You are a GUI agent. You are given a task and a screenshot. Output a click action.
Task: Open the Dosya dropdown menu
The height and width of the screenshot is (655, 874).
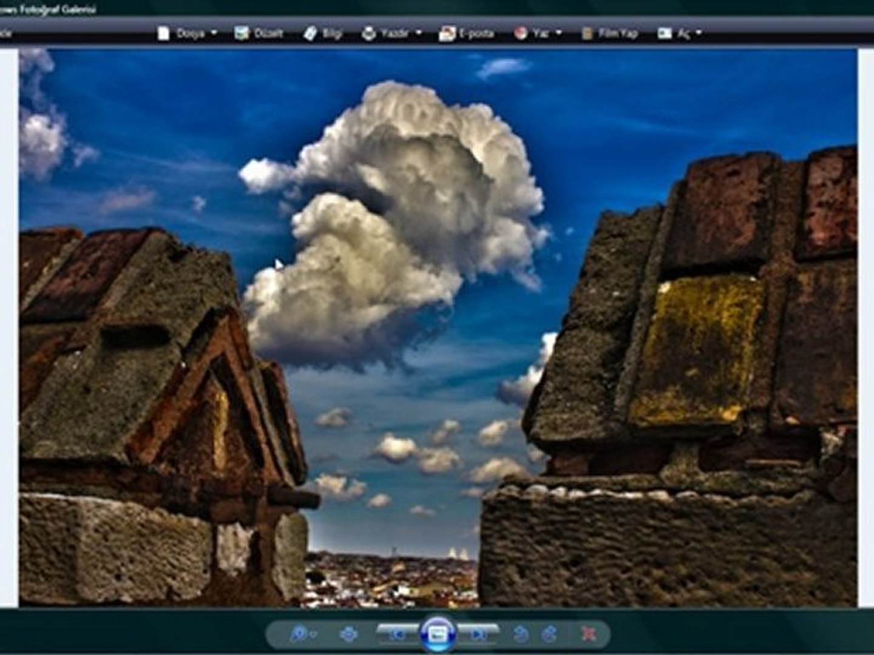click(x=187, y=33)
